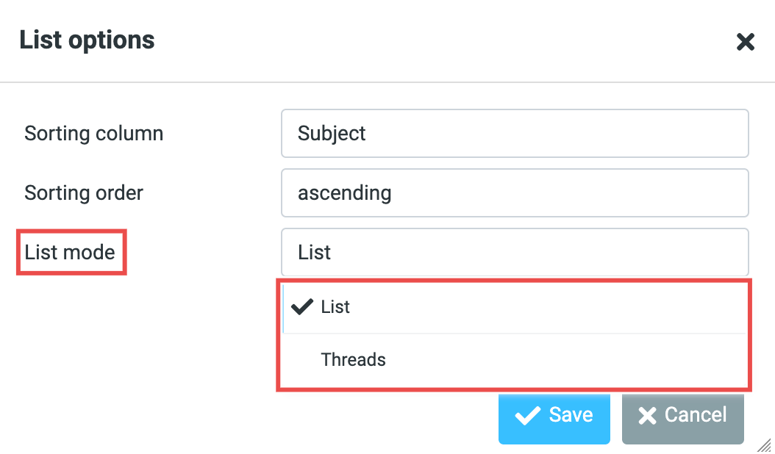775x454 pixels.
Task: Click the Sorting column label
Action: pos(94,134)
